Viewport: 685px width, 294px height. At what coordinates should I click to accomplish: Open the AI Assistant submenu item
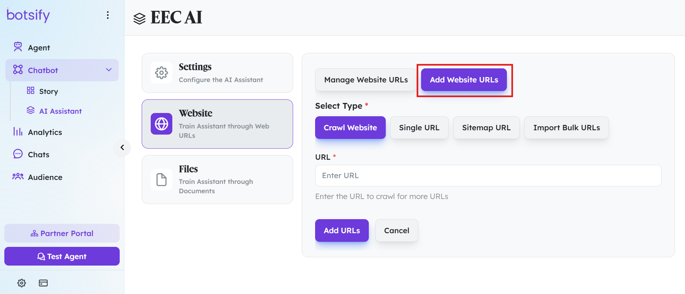click(x=60, y=111)
